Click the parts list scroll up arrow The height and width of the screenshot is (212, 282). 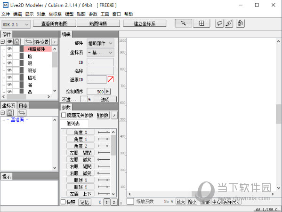(55, 49)
